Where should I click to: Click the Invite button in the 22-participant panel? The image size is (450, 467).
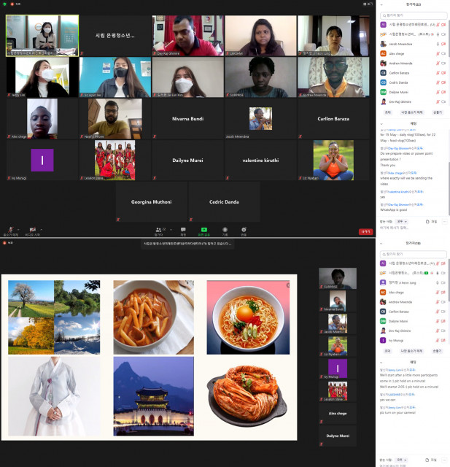click(x=387, y=112)
